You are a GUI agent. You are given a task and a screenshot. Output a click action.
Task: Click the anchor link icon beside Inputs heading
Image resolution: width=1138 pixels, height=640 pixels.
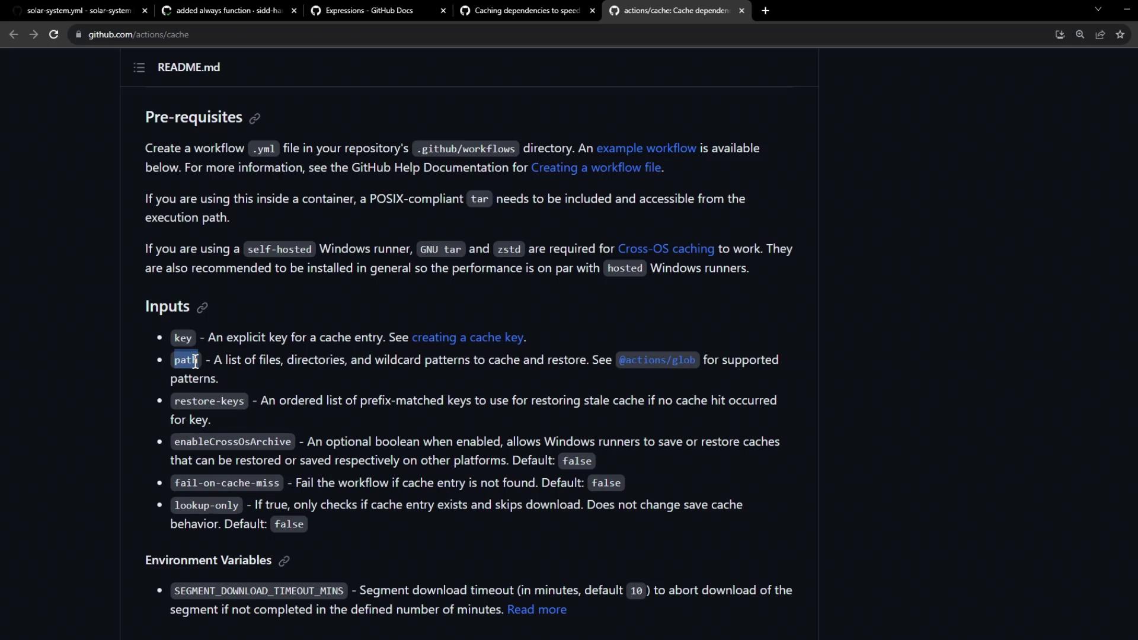click(202, 308)
